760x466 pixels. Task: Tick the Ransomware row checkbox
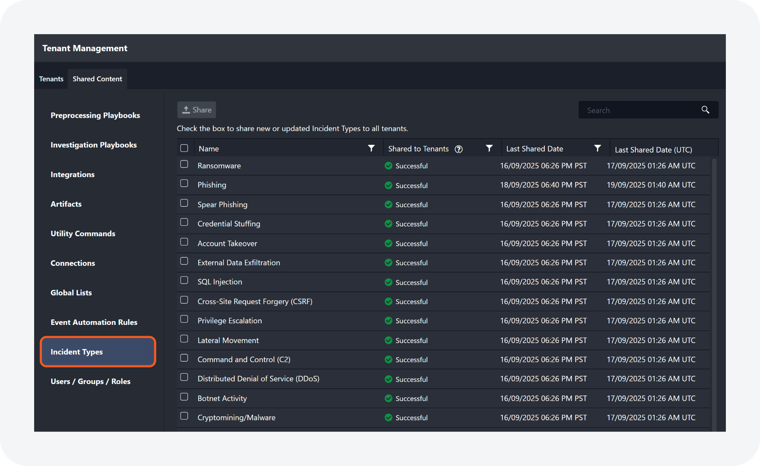coord(184,164)
